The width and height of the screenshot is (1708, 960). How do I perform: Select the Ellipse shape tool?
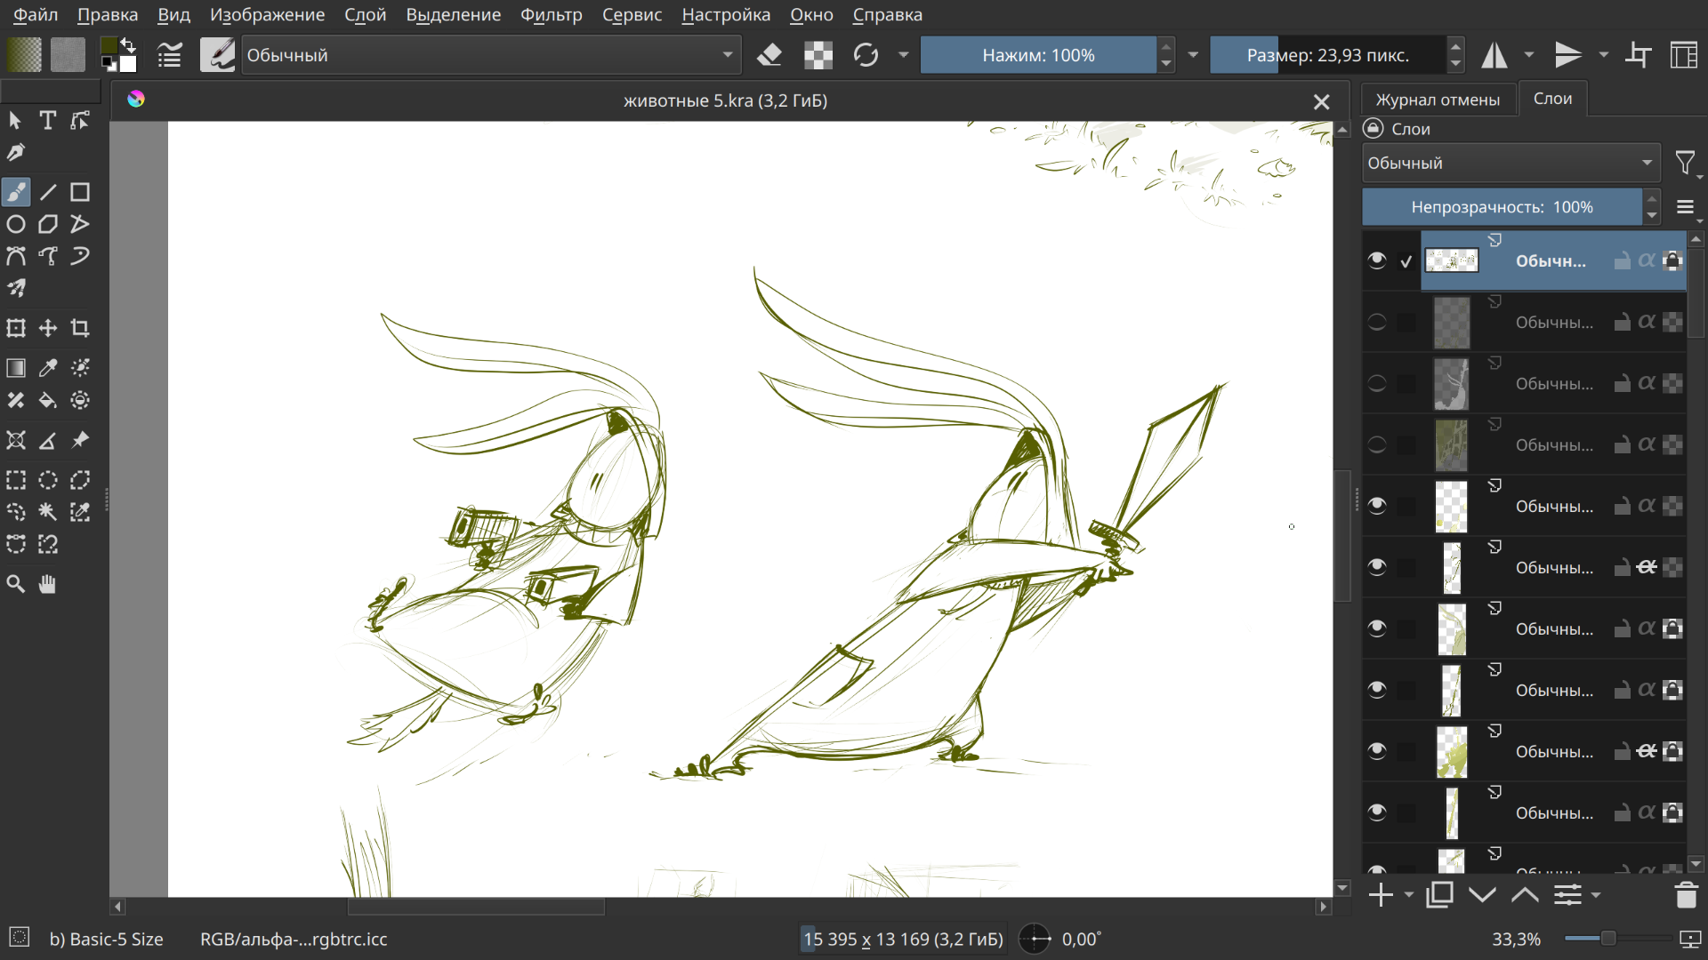[16, 224]
